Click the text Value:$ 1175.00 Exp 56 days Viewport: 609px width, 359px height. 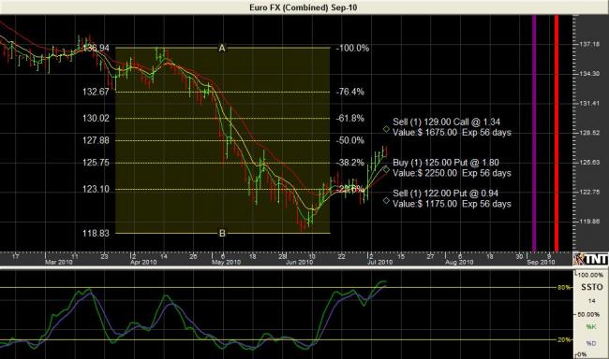(x=452, y=204)
